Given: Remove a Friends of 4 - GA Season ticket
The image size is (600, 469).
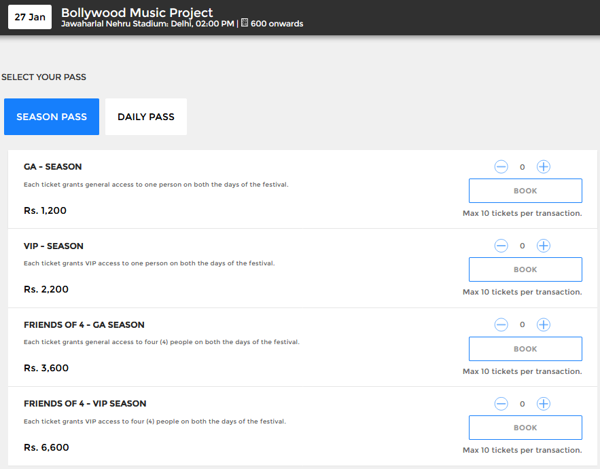Looking at the screenshot, I should (x=501, y=324).
